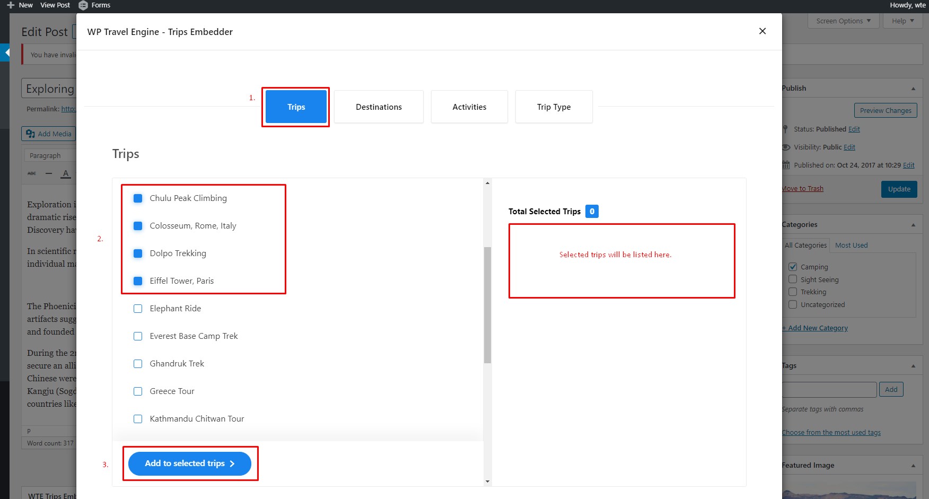
Task: Check the Ghandruk Trek trip
Action: (138, 364)
